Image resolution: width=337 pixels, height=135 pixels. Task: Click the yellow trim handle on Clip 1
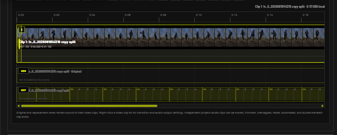pyautogui.click(x=19, y=44)
